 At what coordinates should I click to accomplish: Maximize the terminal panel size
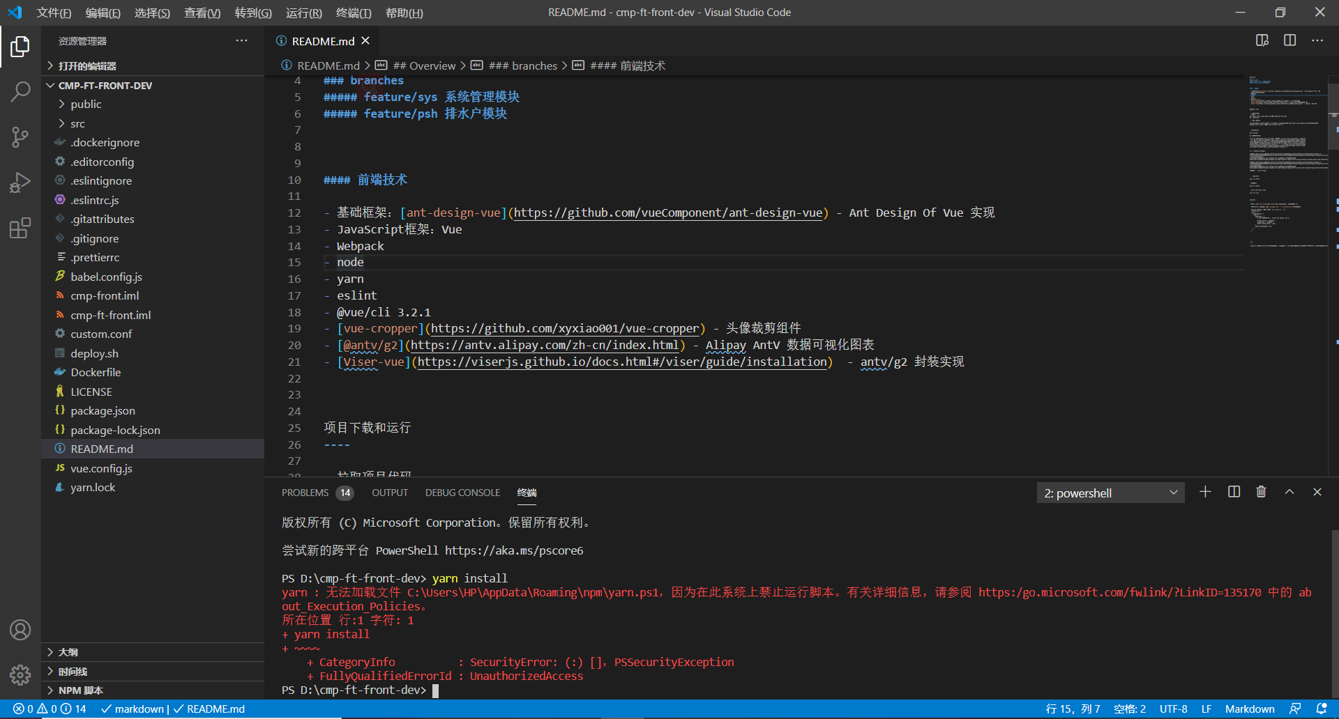(x=1289, y=492)
